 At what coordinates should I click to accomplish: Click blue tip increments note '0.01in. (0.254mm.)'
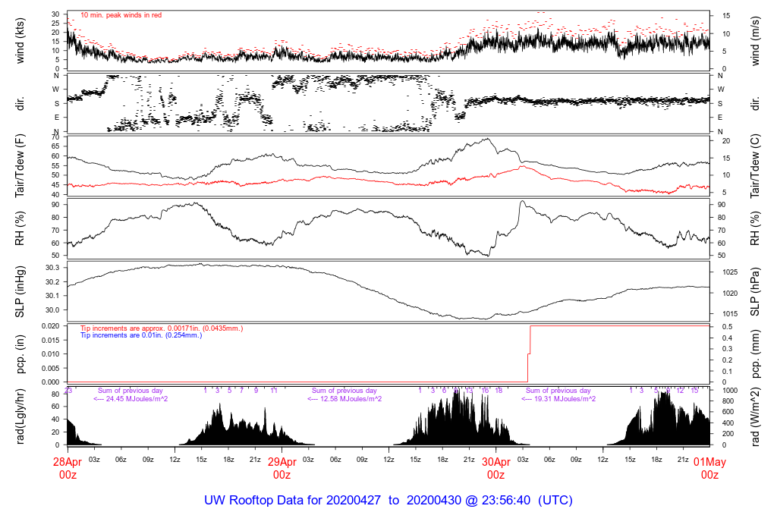172,335
